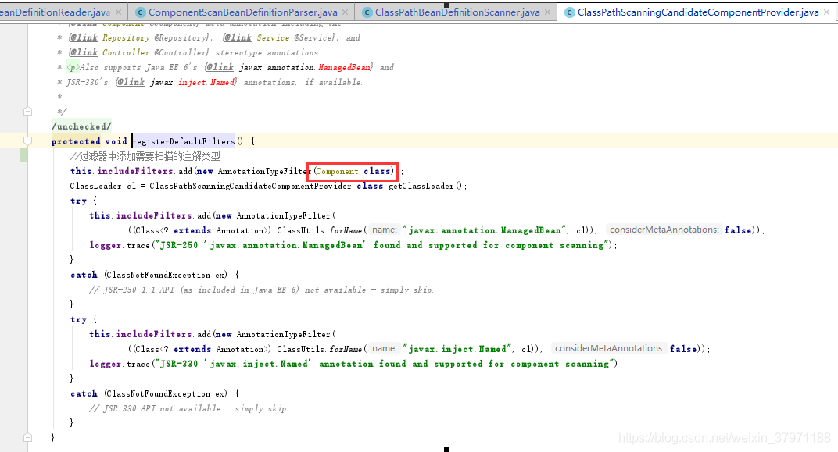Viewport: 838px width, 452px height.
Task: Select ClassPathScanningCandidateComponentProvider.java tab
Action: pyautogui.click(x=698, y=12)
